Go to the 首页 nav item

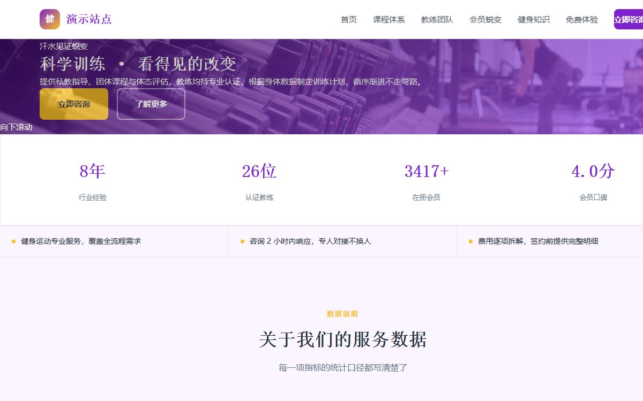coord(349,20)
